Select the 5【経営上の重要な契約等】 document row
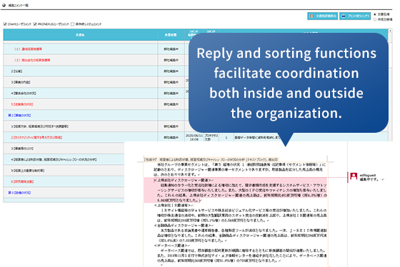 28,171
